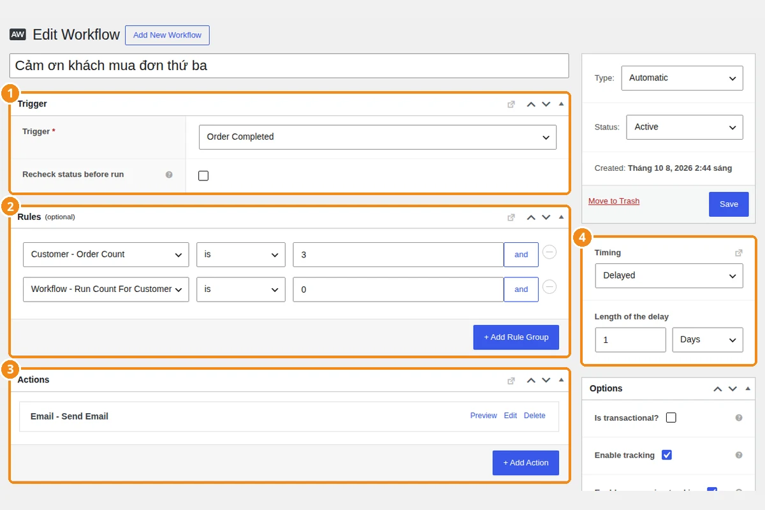The height and width of the screenshot is (510, 765).
Task: Click Length of the delay number field
Action: click(x=630, y=340)
